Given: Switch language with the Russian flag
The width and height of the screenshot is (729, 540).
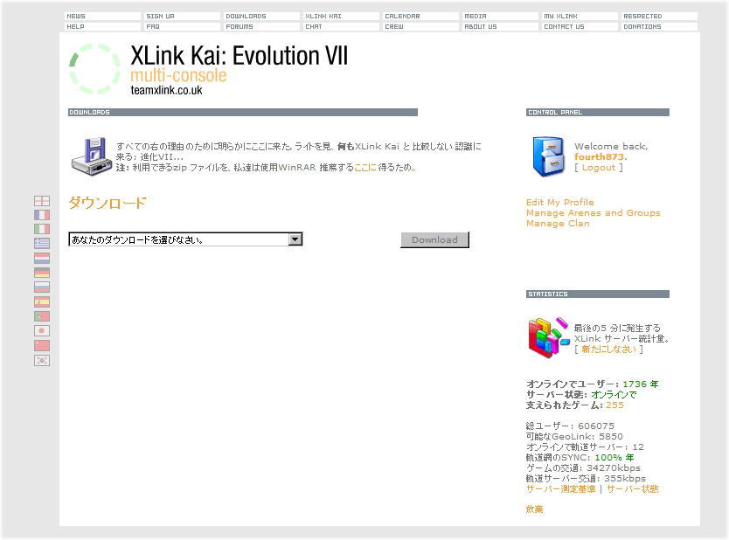Looking at the screenshot, I should [42, 287].
